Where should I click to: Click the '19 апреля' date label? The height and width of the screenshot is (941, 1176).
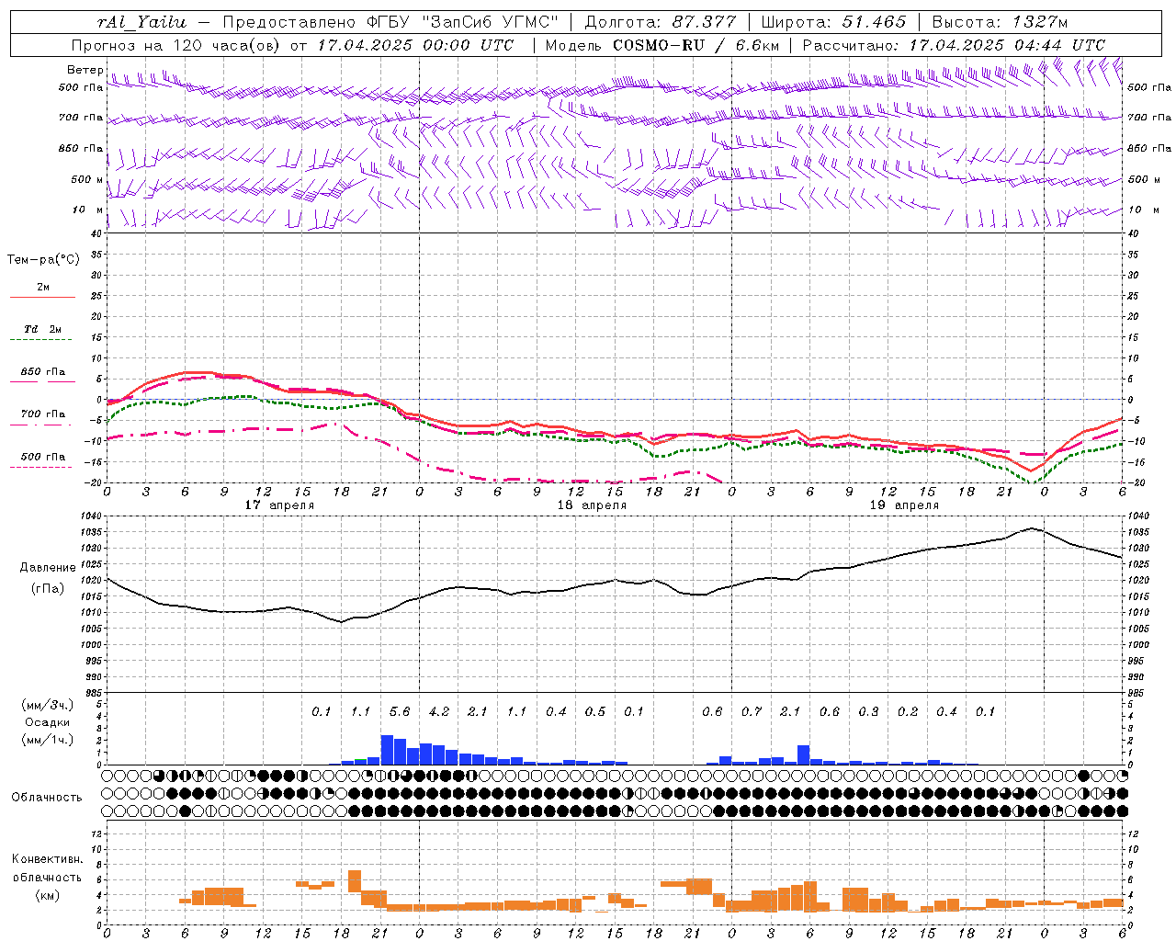pyautogui.click(x=904, y=505)
